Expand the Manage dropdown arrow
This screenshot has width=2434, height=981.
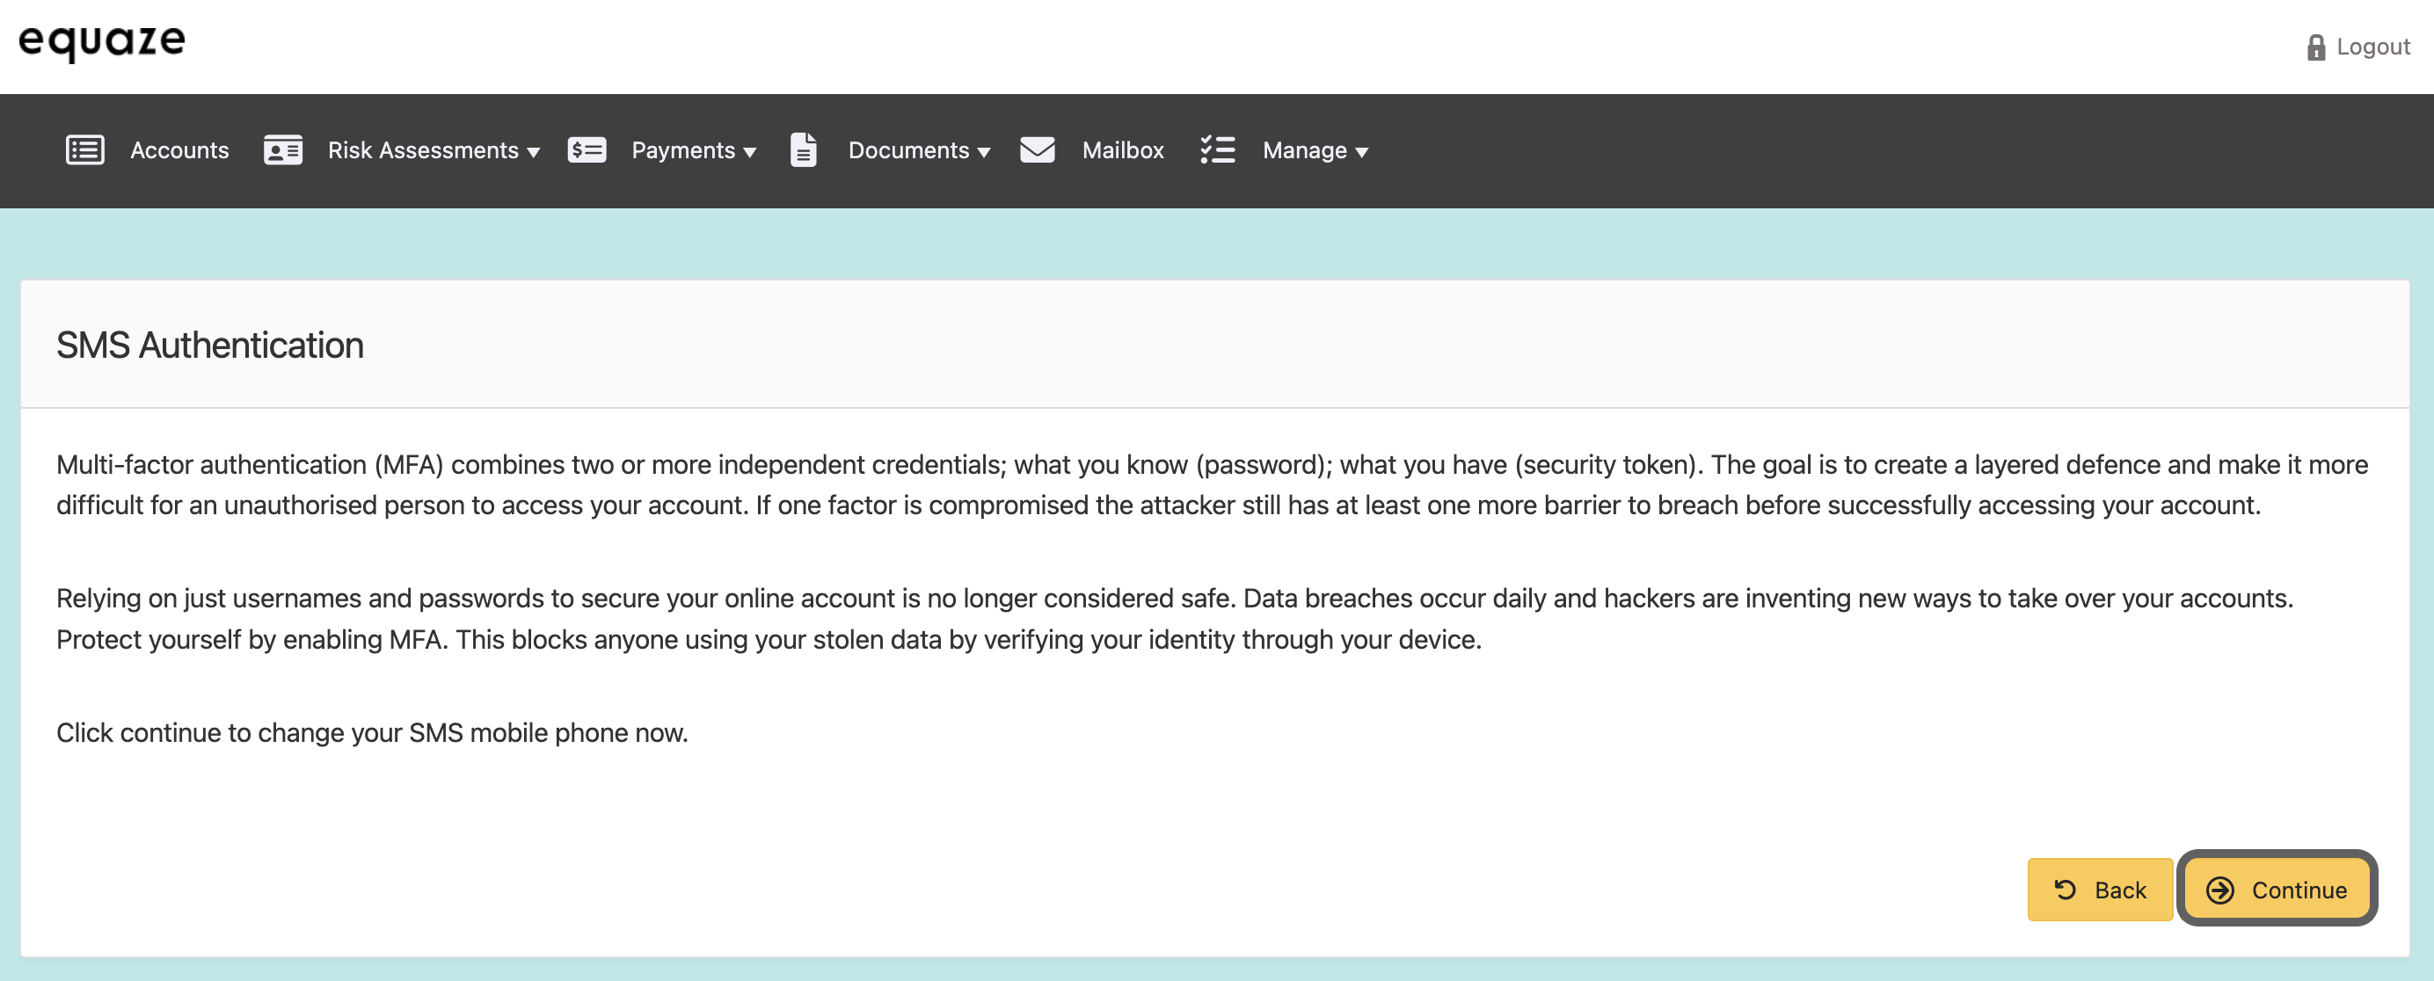click(x=1361, y=152)
